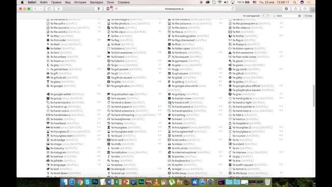Open the fa-hand-peace-o link

pos(182,106)
